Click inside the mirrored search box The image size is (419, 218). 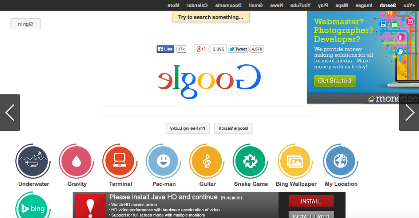click(209, 111)
